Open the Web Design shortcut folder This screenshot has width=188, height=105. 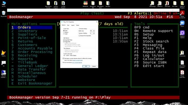point(152,4)
